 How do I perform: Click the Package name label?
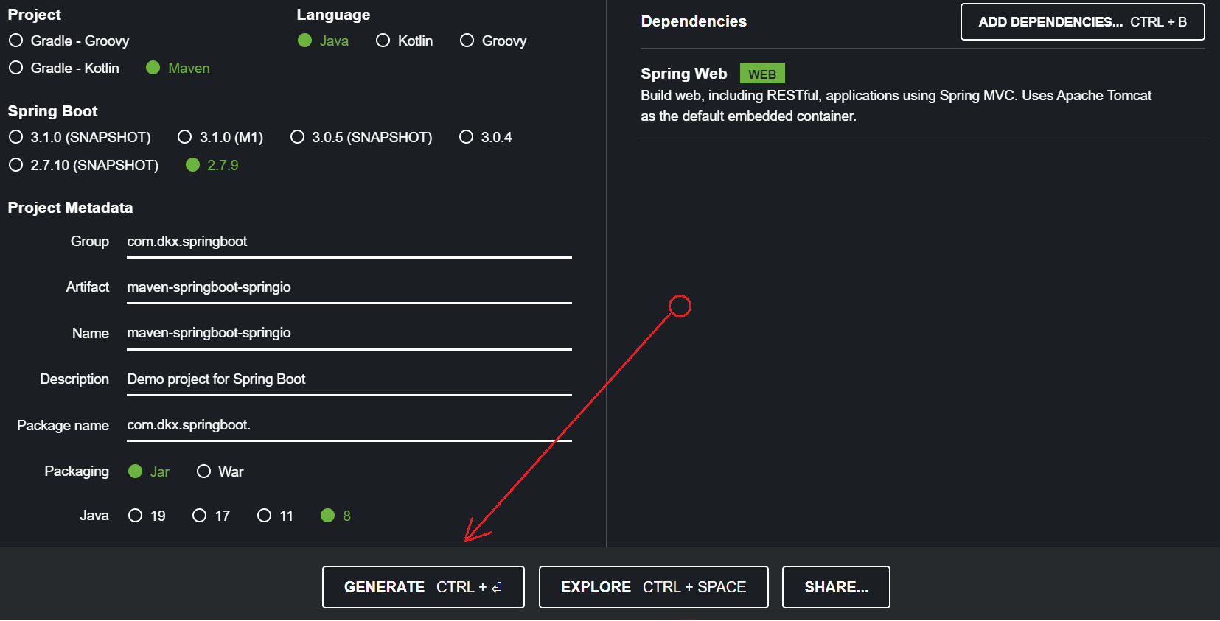click(63, 425)
